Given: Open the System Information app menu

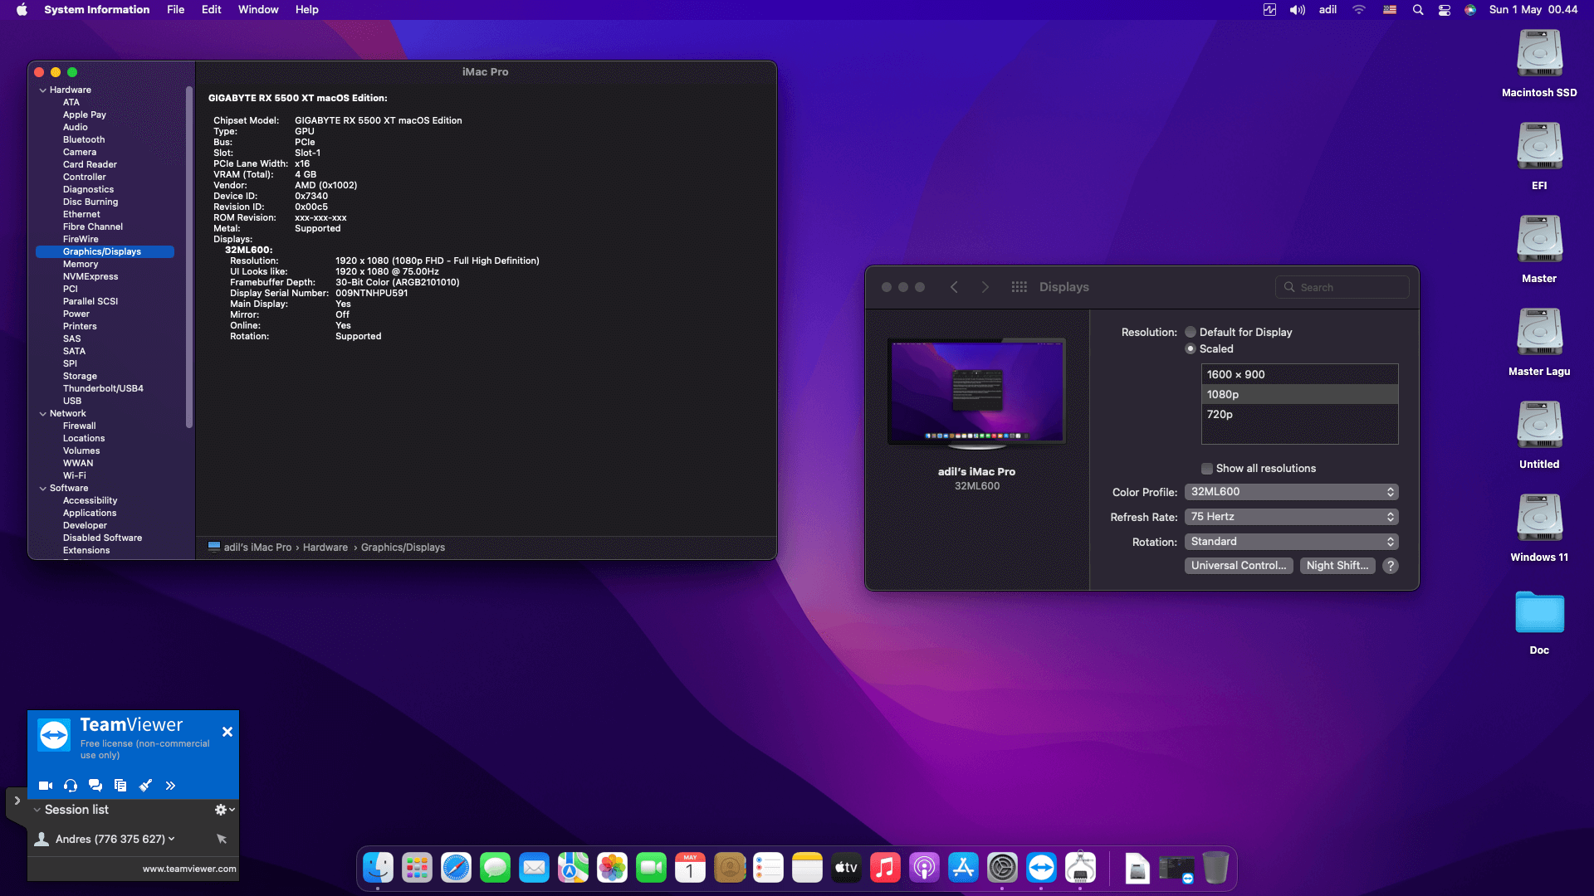Looking at the screenshot, I should (x=97, y=10).
